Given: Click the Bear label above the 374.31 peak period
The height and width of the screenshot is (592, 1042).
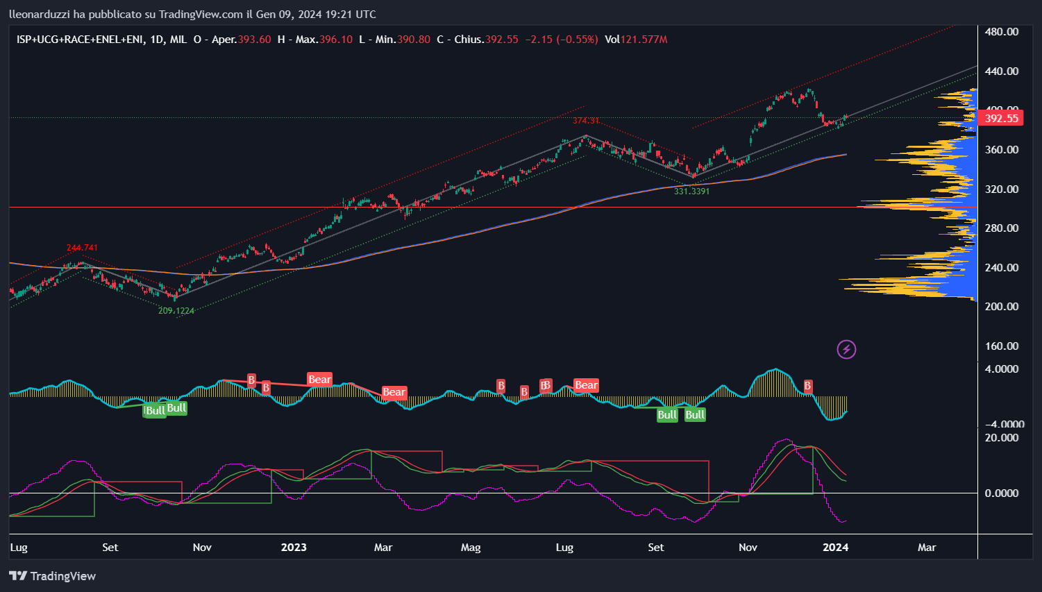Looking at the screenshot, I should 586,385.
